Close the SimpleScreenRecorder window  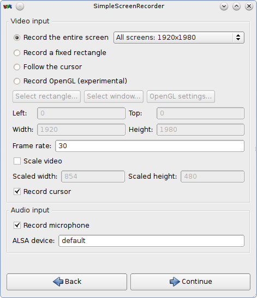pos(249,7)
